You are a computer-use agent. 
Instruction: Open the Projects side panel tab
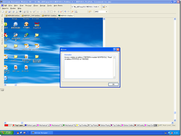(2, 21)
